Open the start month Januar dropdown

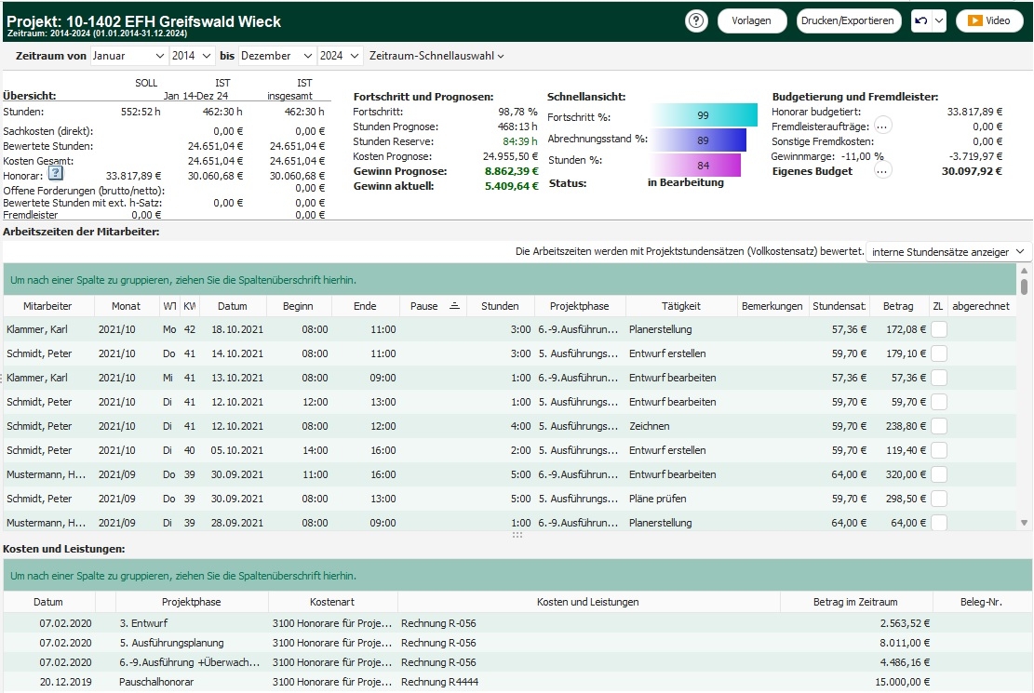click(x=128, y=56)
